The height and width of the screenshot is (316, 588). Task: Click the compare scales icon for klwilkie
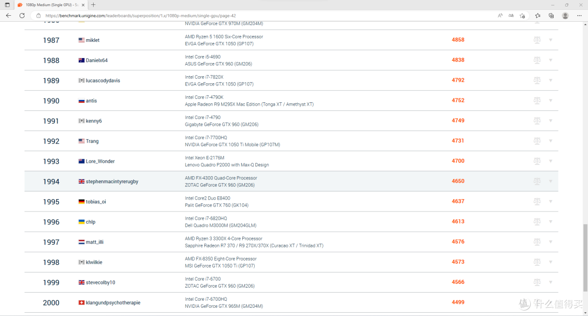(x=537, y=262)
